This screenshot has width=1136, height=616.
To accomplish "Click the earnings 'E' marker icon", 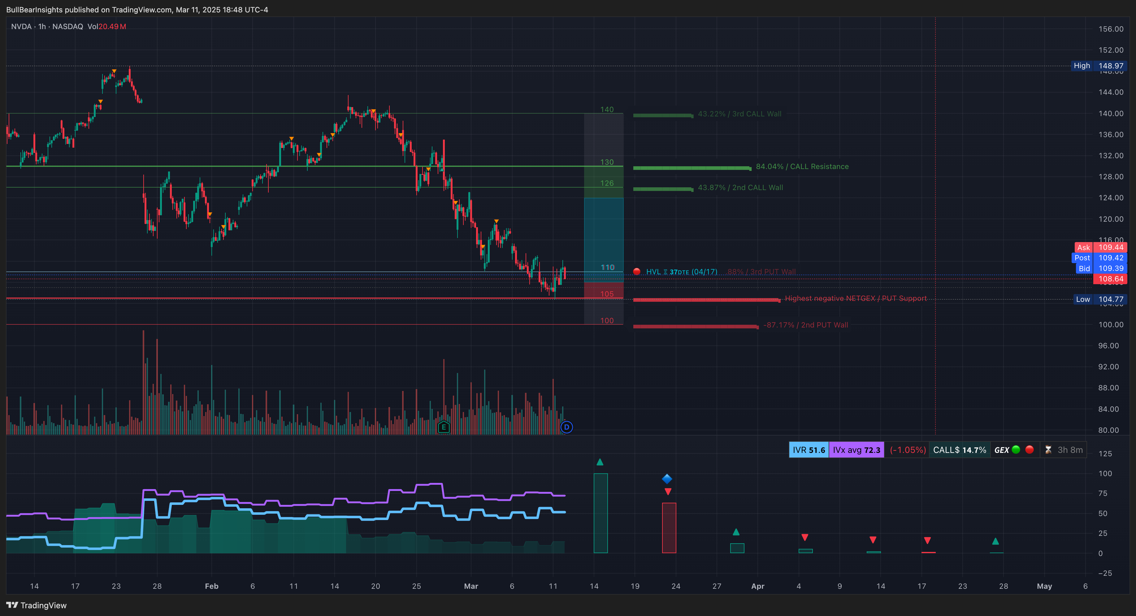I will coord(444,427).
